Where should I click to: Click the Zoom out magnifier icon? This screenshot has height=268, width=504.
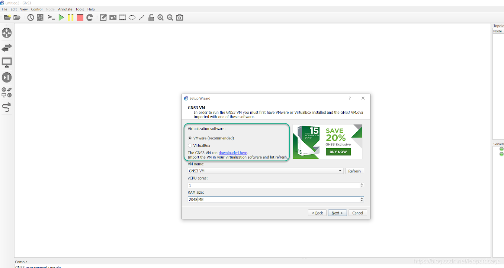(x=170, y=17)
